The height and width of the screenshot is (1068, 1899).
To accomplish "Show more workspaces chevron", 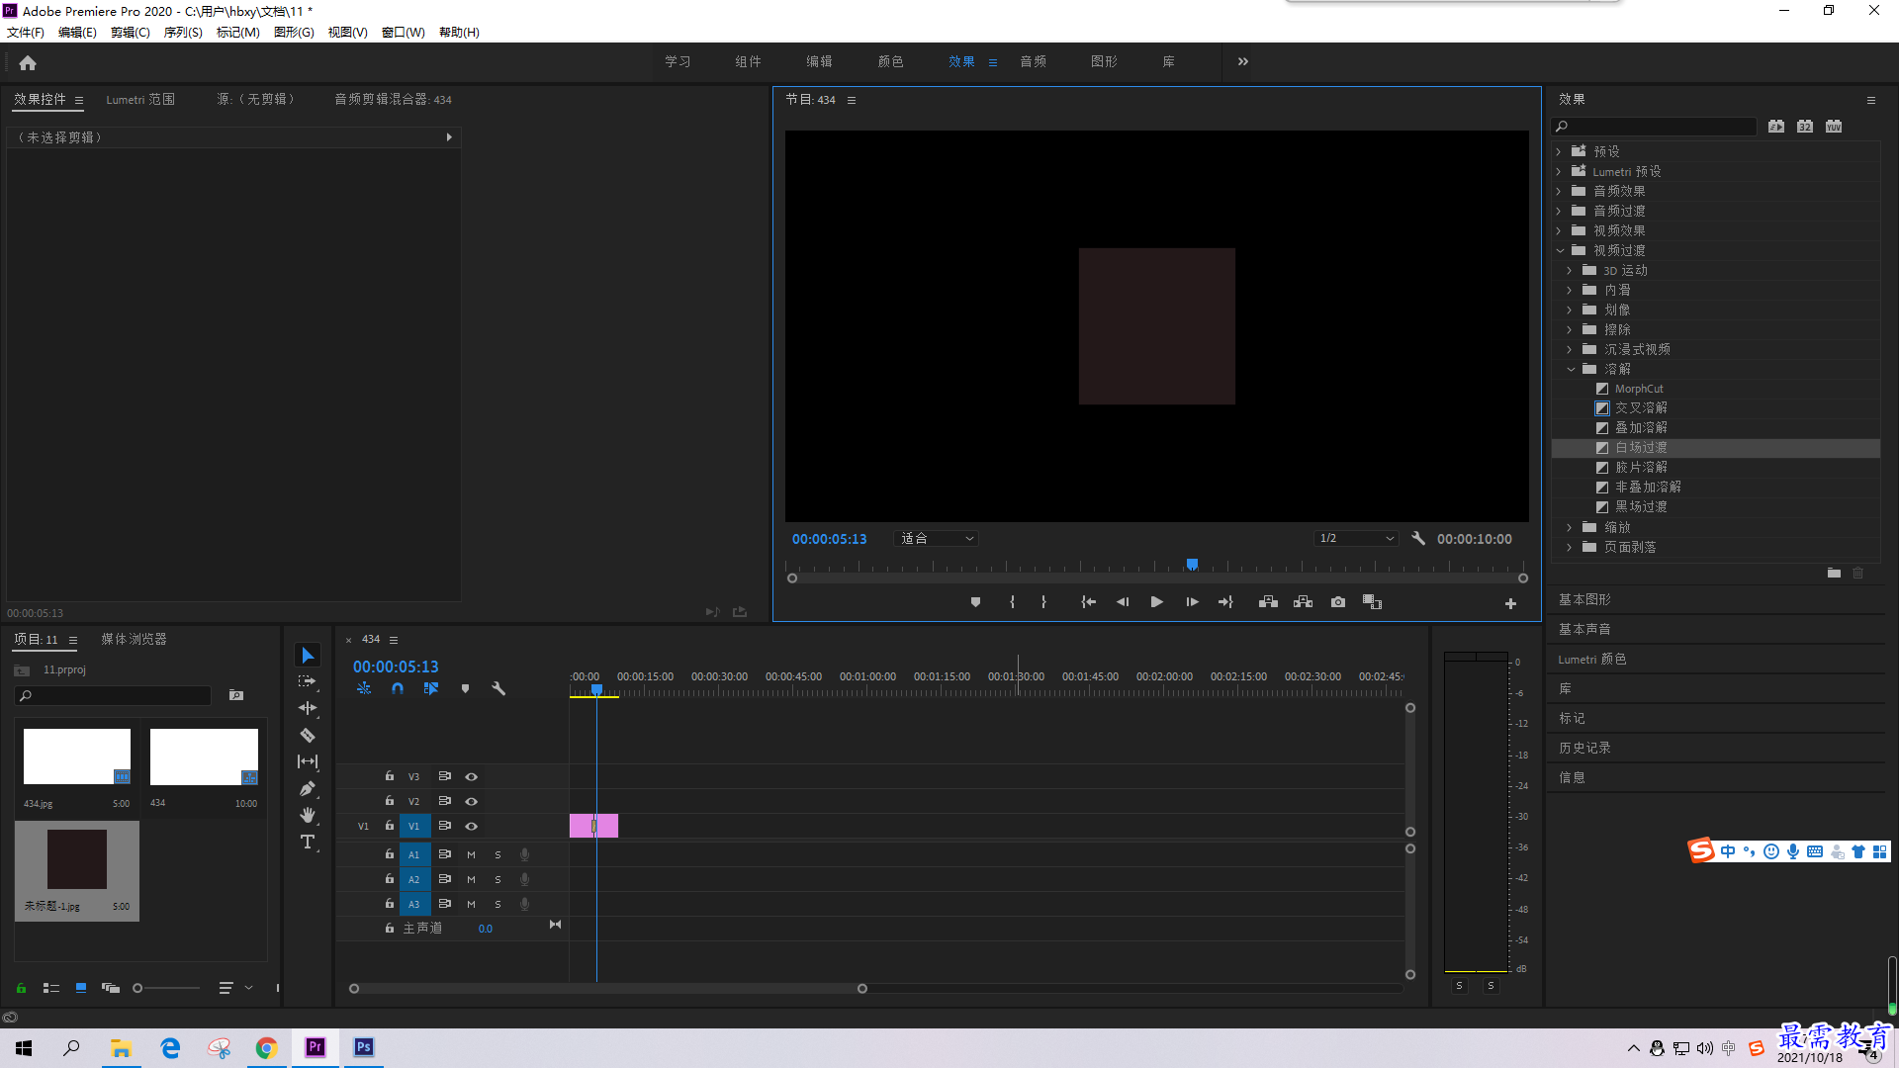I will 1242,61.
